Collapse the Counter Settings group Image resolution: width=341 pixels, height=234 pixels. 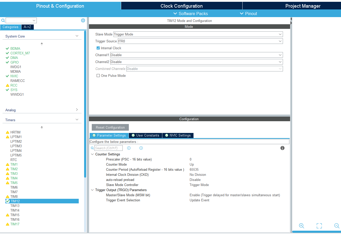[x=92, y=154]
